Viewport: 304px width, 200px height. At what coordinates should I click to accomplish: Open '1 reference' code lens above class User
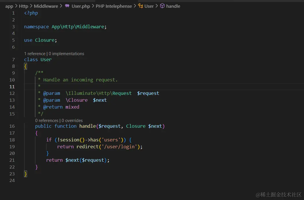[35, 54]
